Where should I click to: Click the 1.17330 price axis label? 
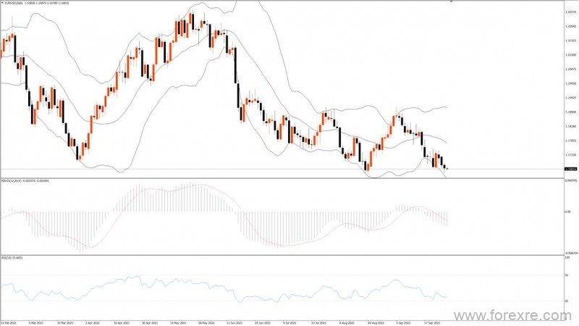570,155
